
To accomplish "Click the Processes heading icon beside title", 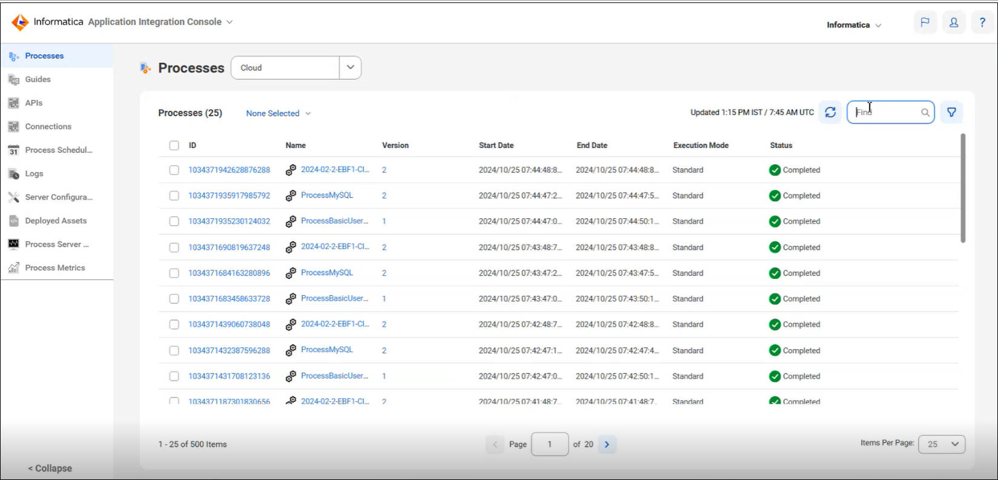I will [x=145, y=68].
